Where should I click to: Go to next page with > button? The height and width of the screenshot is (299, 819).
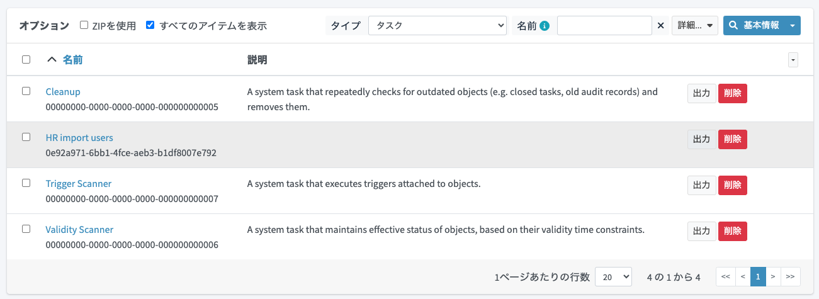(774, 276)
